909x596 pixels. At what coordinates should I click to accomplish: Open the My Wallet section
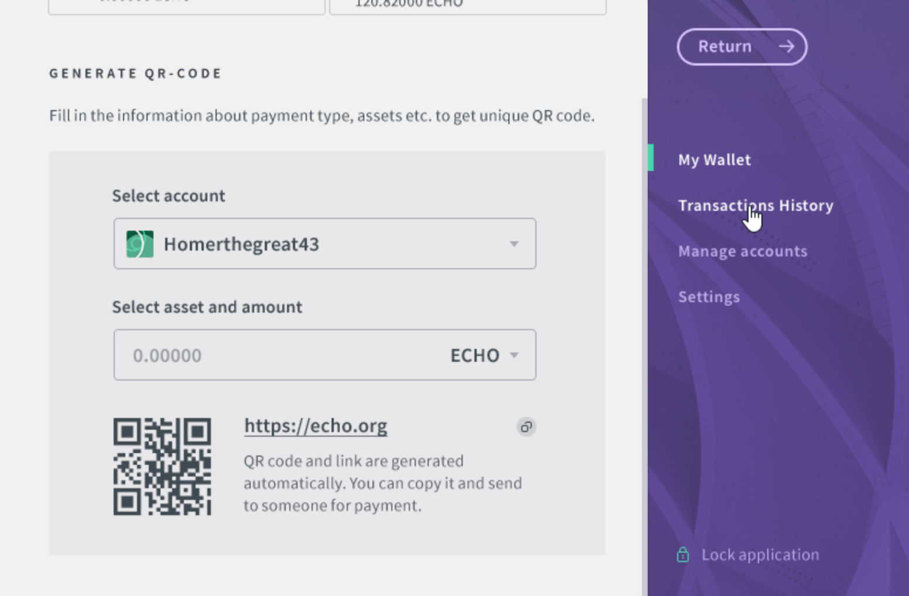tap(714, 160)
